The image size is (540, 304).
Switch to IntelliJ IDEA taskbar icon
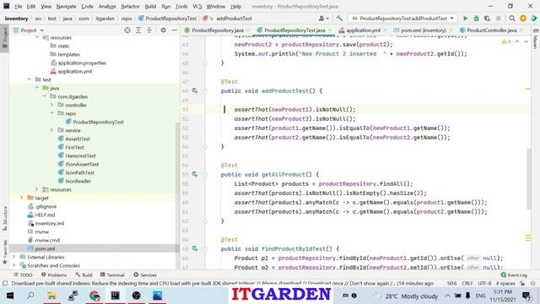click(x=115, y=296)
